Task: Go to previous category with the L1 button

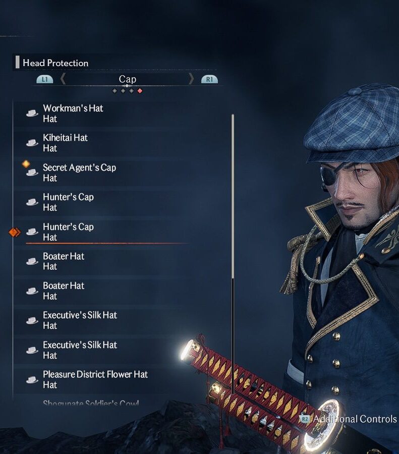Action: click(45, 79)
